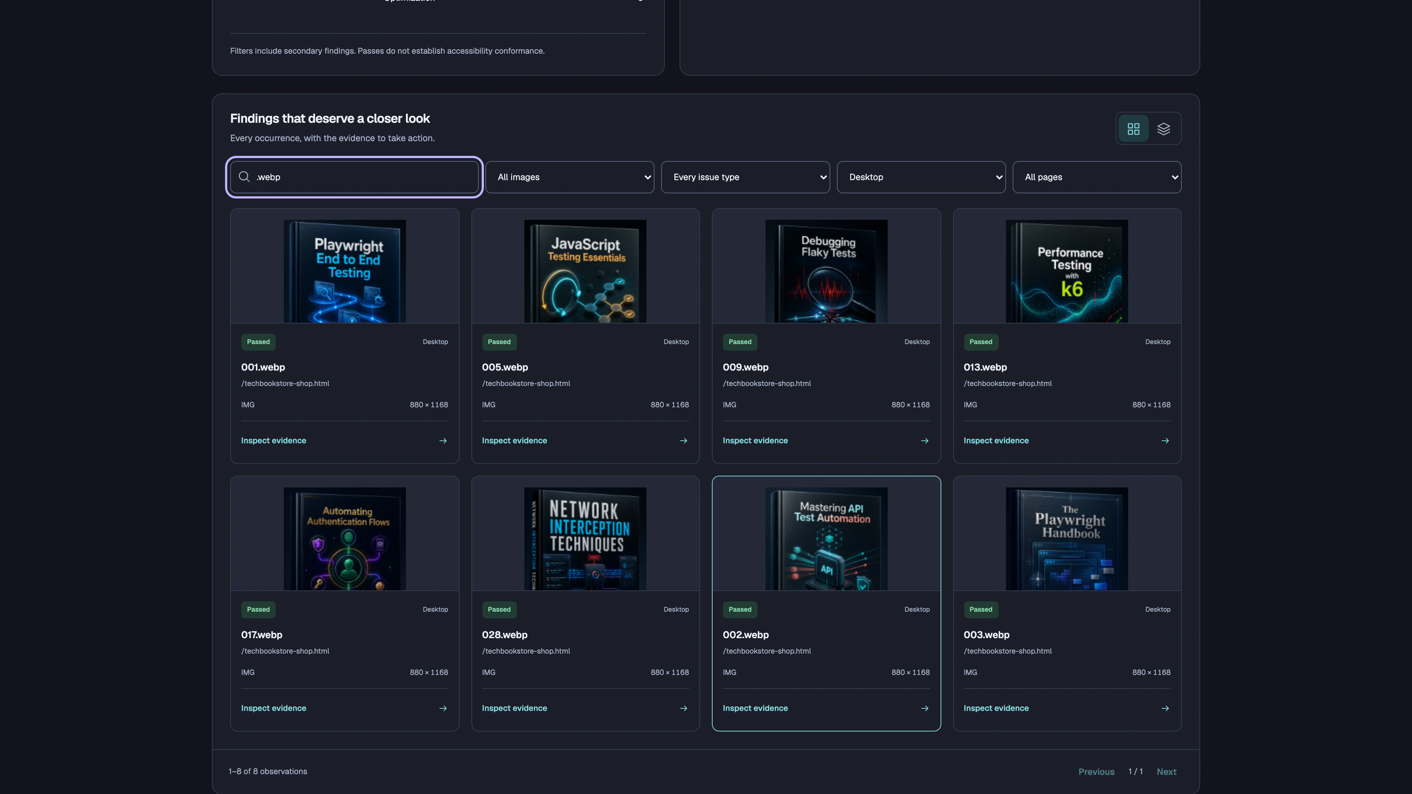Inspect evidence for 017.webp
Image resolution: width=1412 pixels, height=794 pixels.
[274, 708]
